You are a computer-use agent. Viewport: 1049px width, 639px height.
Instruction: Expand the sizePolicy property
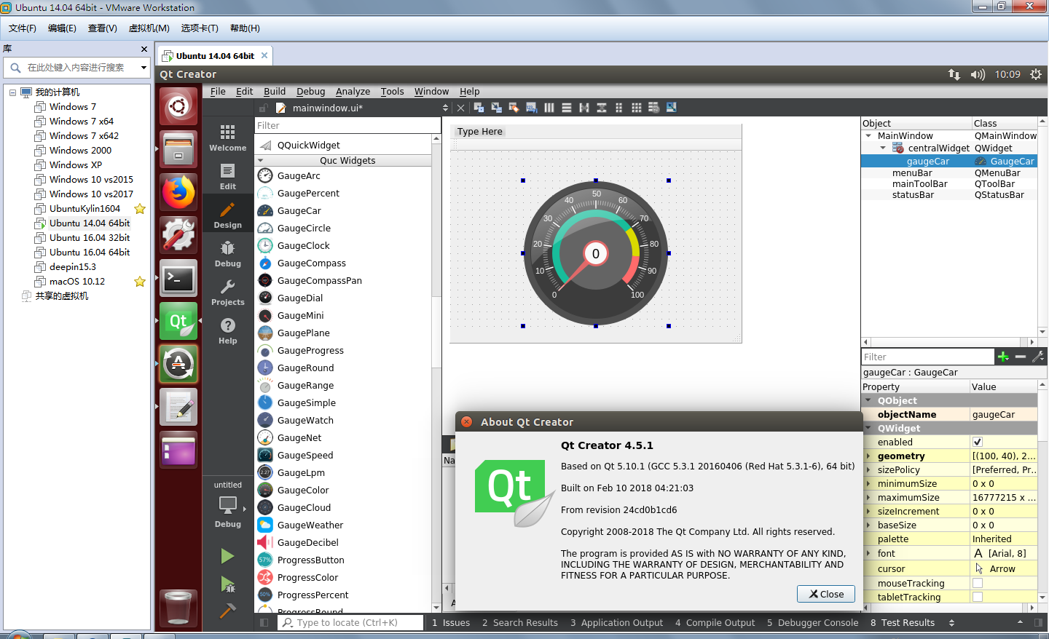[868, 469]
